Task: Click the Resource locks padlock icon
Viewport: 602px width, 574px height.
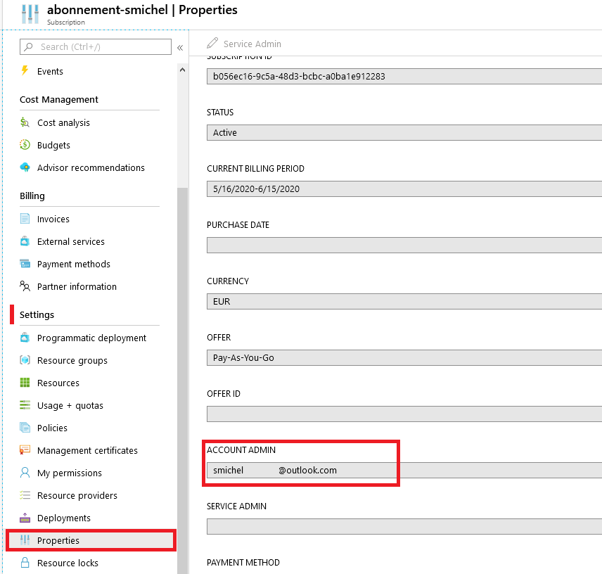Action: 25,563
